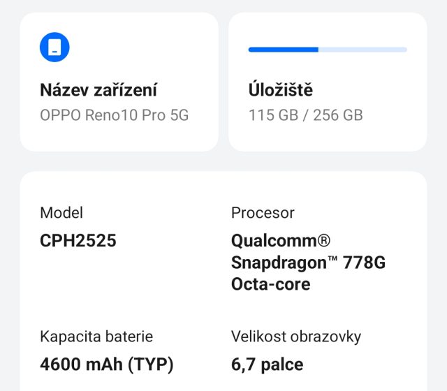Select the Velikost obrazovky label
447x391 pixels.
(x=296, y=337)
